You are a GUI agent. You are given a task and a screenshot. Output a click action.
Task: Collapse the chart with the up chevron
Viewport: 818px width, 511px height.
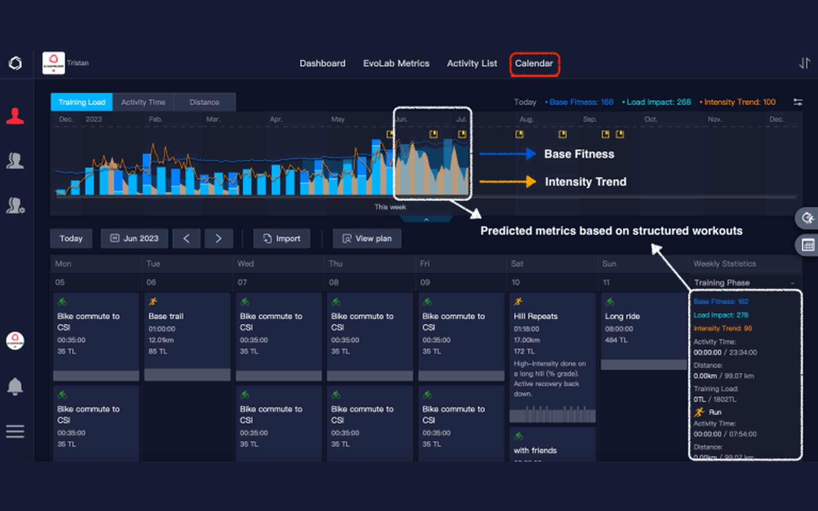[426, 219]
